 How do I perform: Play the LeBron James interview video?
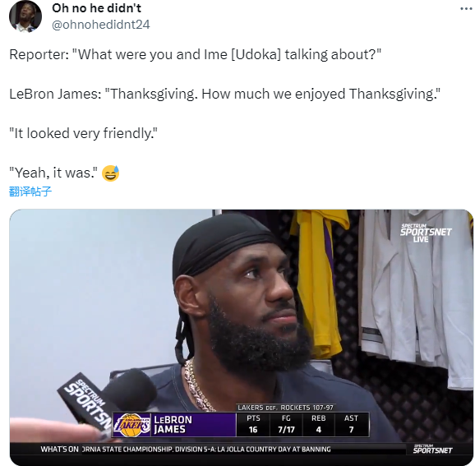(241, 337)
